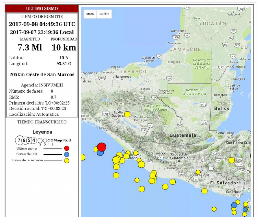The image size is (258, 217).
Task: Click the CA2 route shield on the map
Action: (x=150, y=161)
